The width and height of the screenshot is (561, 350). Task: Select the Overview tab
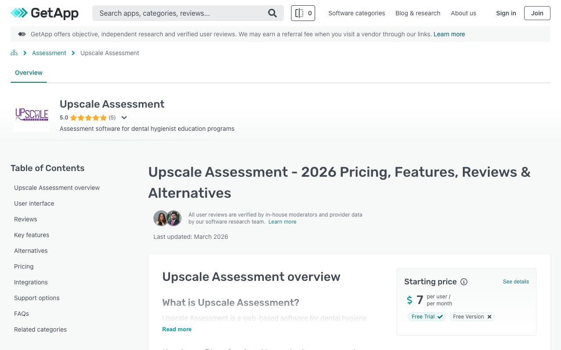pos(28,73)
